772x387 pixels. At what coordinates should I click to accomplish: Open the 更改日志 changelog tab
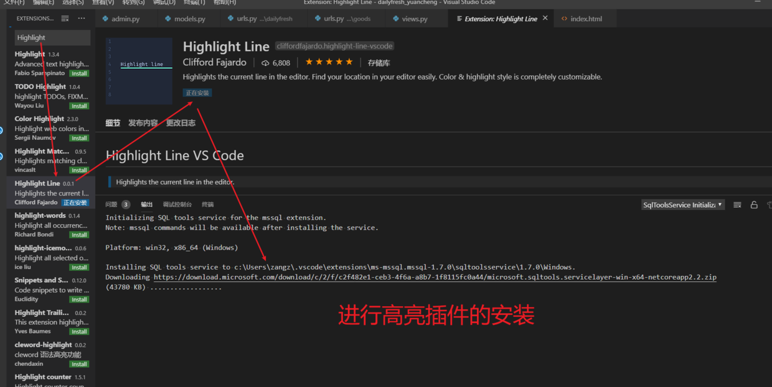181,123
